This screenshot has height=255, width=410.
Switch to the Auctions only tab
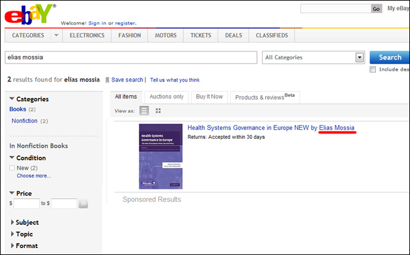click(166, 97)
